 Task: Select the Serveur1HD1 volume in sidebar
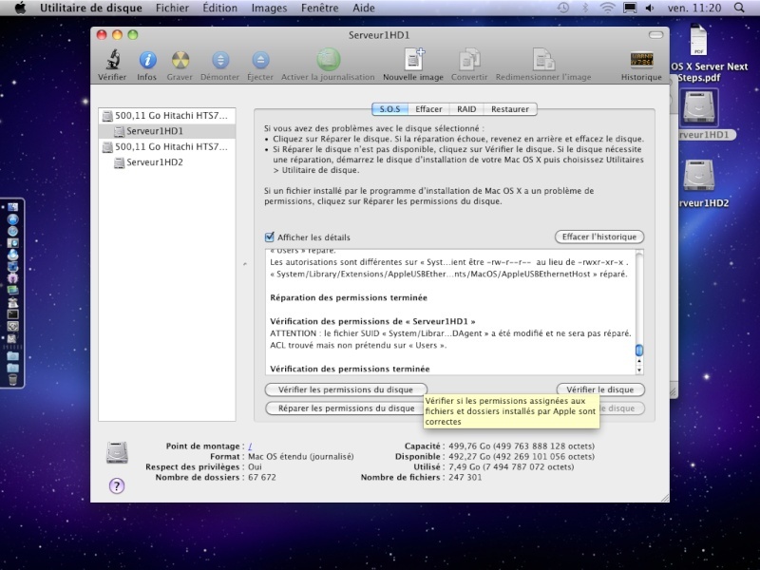click(167, 131)
